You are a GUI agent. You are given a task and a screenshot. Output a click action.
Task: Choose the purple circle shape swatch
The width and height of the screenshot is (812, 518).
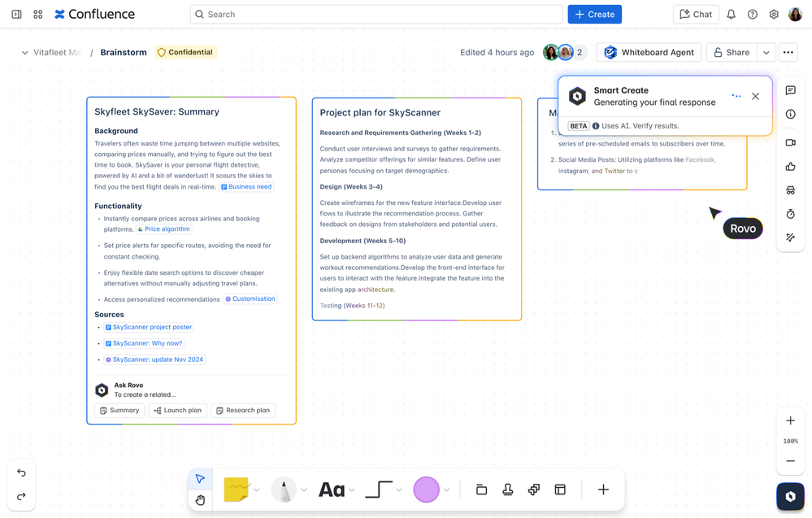click(x=426, y=490)
